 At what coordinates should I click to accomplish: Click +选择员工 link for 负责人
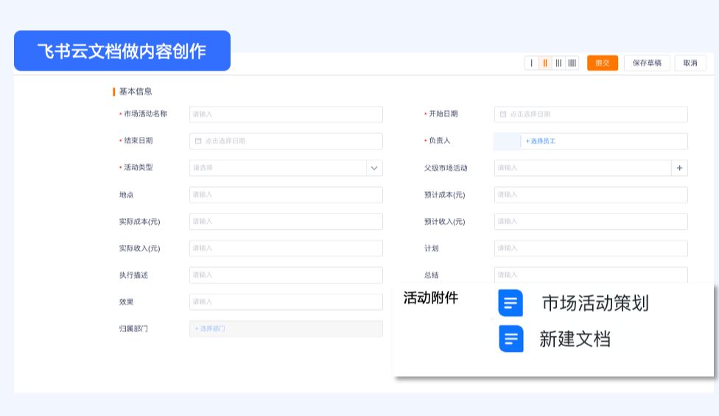pos(540,141)
